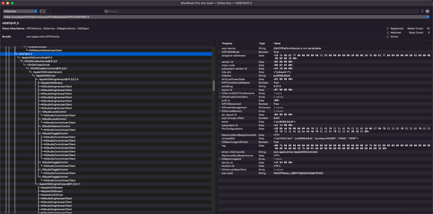433x214 pixels.
Task: Collapse the AppleHDAEngineOutput@1F,3,0,1,1 node
Action: [38, 184]
